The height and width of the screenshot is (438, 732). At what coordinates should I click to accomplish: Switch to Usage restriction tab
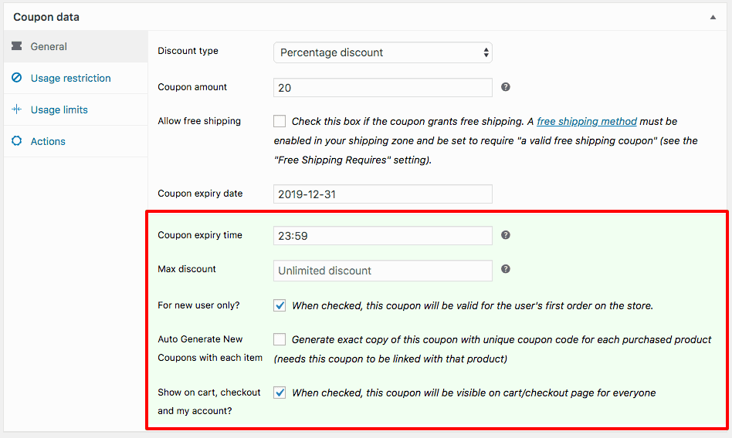click(76, 78)
